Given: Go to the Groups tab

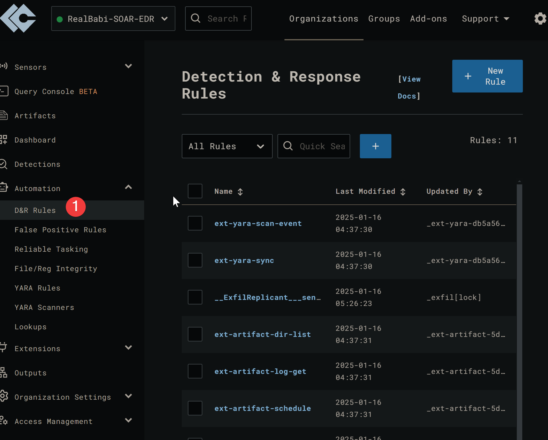Looking at the screenshot, I should [384, 19].
